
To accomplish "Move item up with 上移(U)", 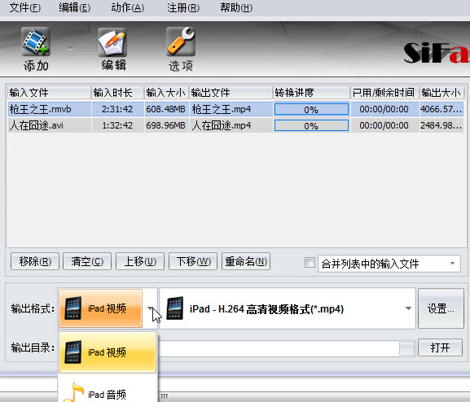I will click(140, 261).
